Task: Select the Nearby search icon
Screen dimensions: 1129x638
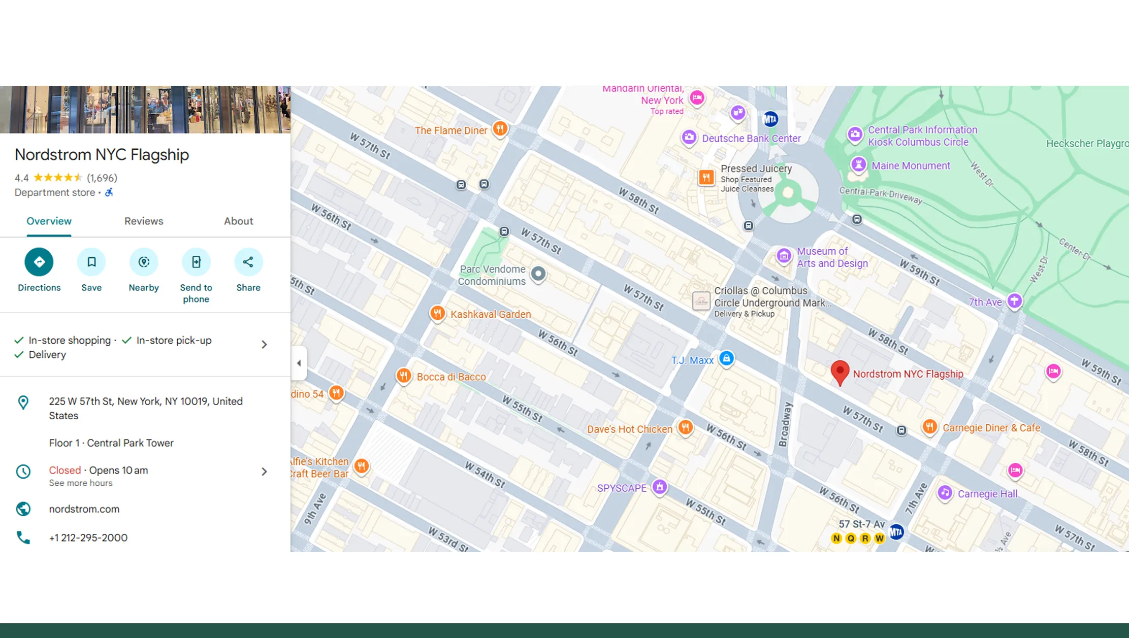Action: pos(144,262)
